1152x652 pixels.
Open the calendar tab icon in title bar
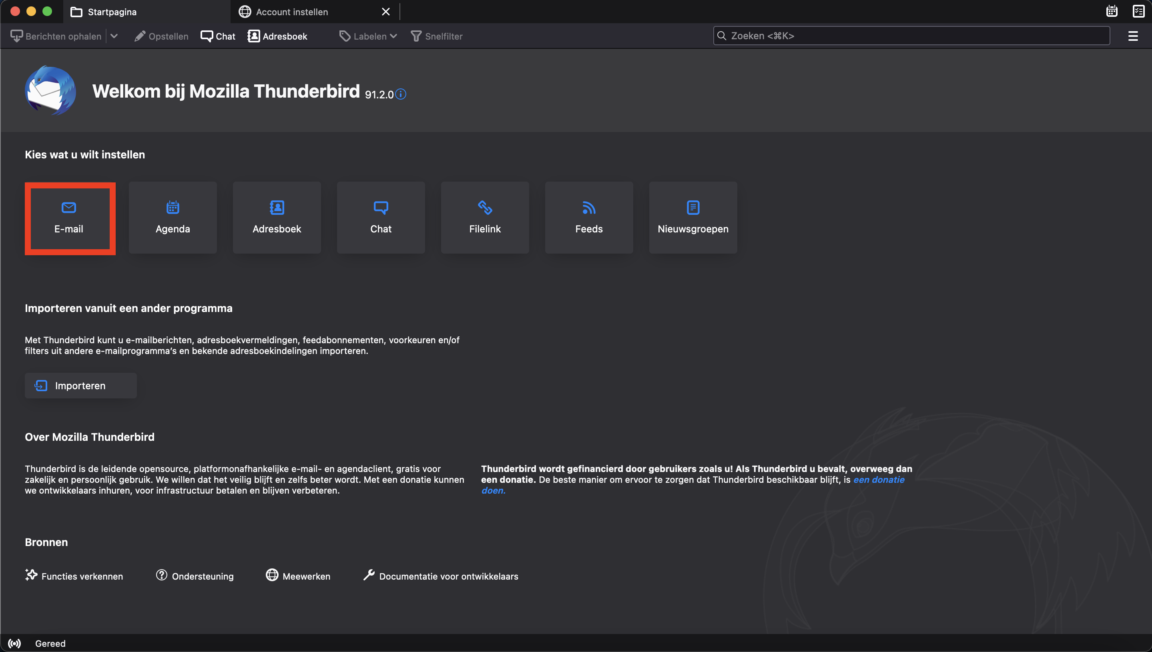(x=1112, y=11)
